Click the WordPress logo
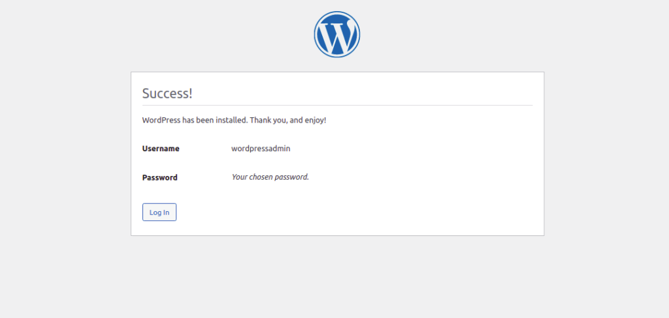This screenshot has width=669, height=318. click(337, 35)
